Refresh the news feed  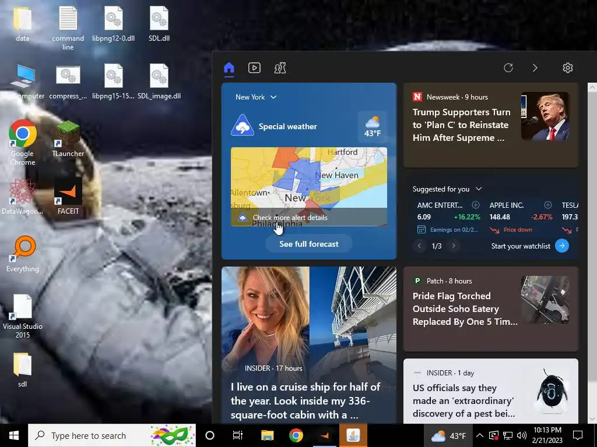(x=508, y=68)
